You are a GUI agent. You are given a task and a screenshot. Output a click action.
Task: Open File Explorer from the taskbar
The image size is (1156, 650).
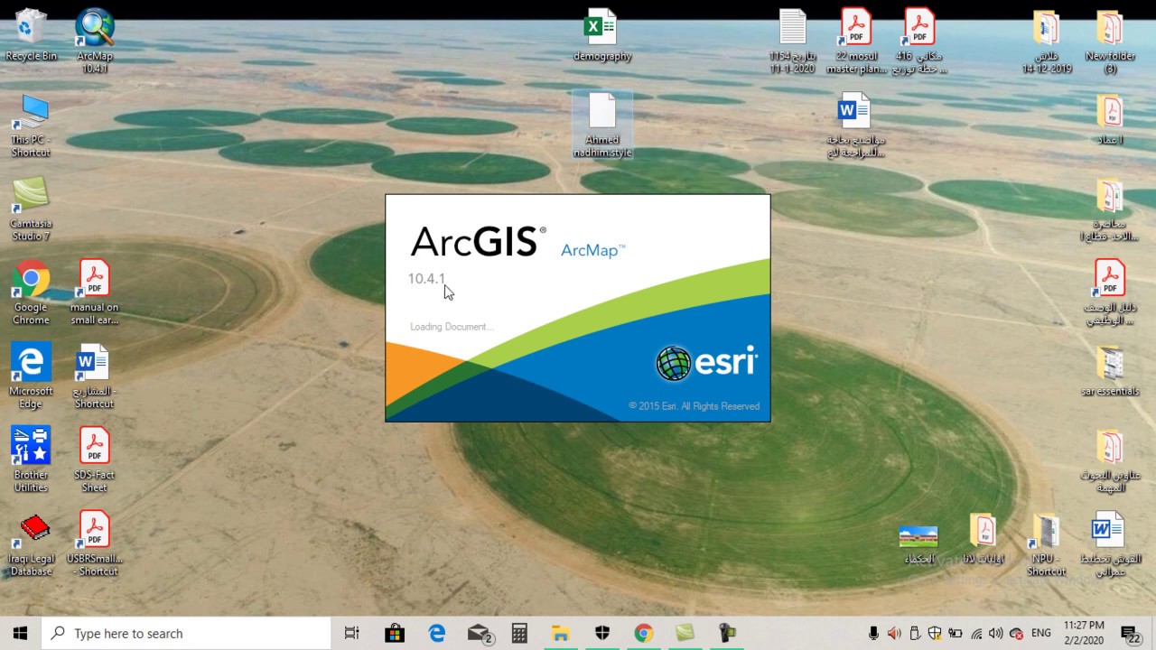pos(561,633)
